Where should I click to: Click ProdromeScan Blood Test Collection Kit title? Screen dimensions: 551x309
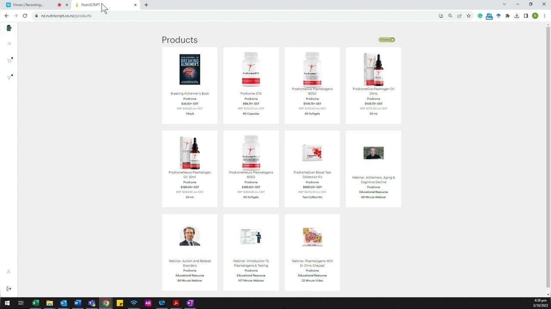coord(313,174)
